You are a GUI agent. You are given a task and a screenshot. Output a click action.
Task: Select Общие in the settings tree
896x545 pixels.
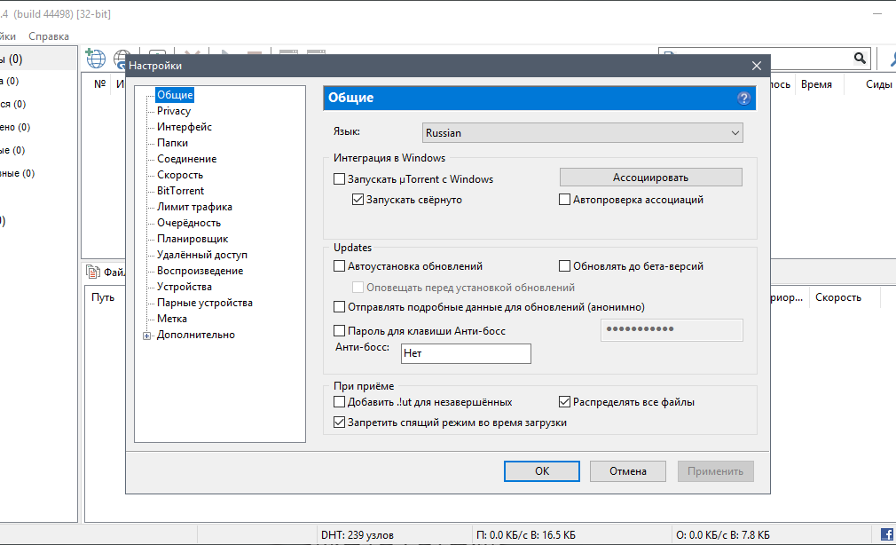click(x=175, y=95)
